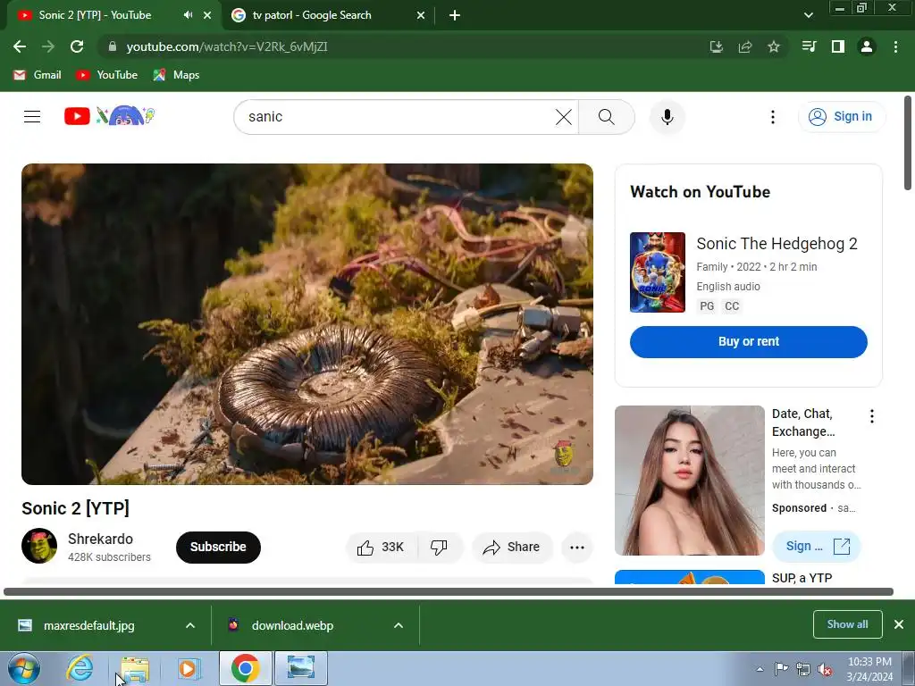The height and width of the screenshot is (686, 915).
Task: Open Chrome media controls icon
Action: click(x=809, y=46)
